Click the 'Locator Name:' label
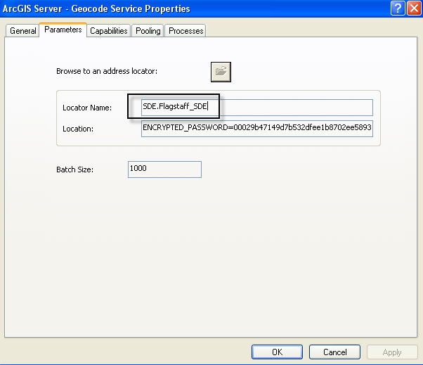 tap(87, 108)
